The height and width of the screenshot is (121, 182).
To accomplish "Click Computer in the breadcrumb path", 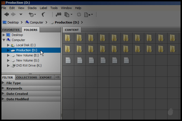I will (x=36, y=22).
